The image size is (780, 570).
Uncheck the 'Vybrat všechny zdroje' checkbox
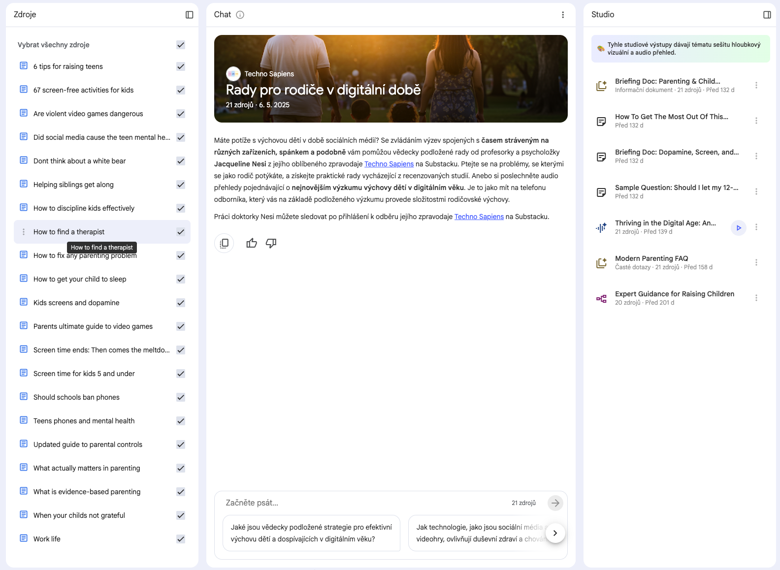tap(181, 45)
